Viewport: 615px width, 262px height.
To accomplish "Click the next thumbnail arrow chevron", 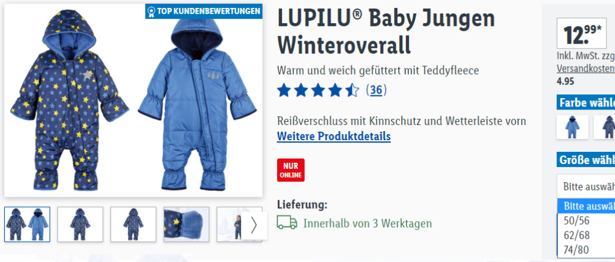I will [254, 225].
